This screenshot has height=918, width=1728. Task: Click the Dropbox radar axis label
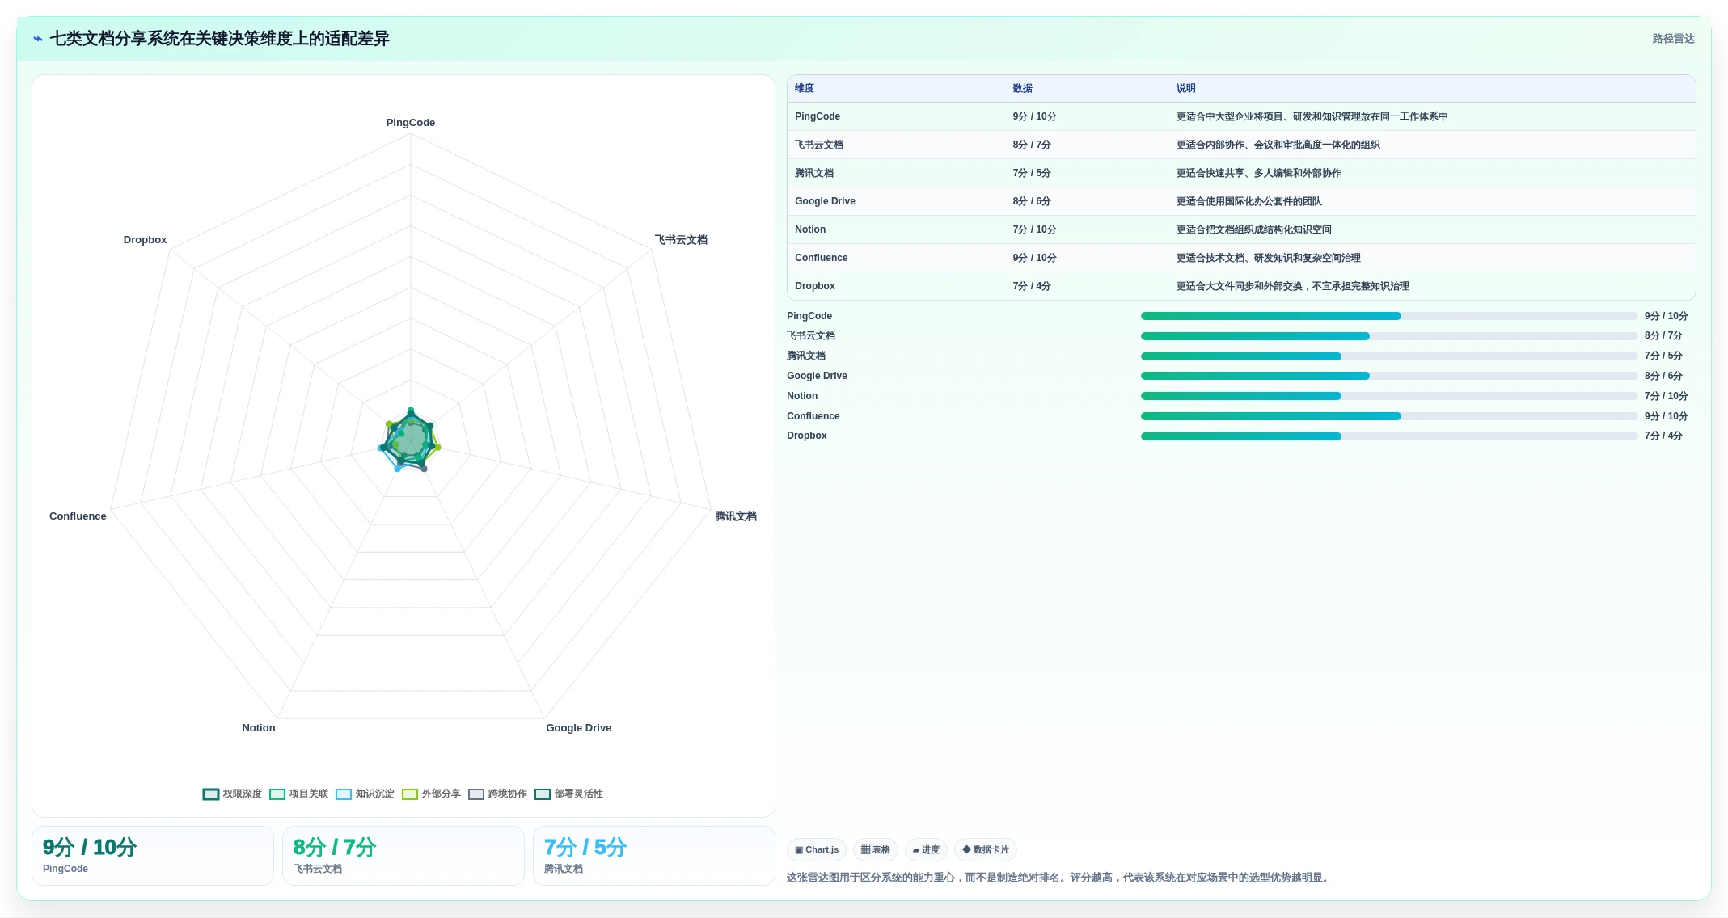pos(145,240)
